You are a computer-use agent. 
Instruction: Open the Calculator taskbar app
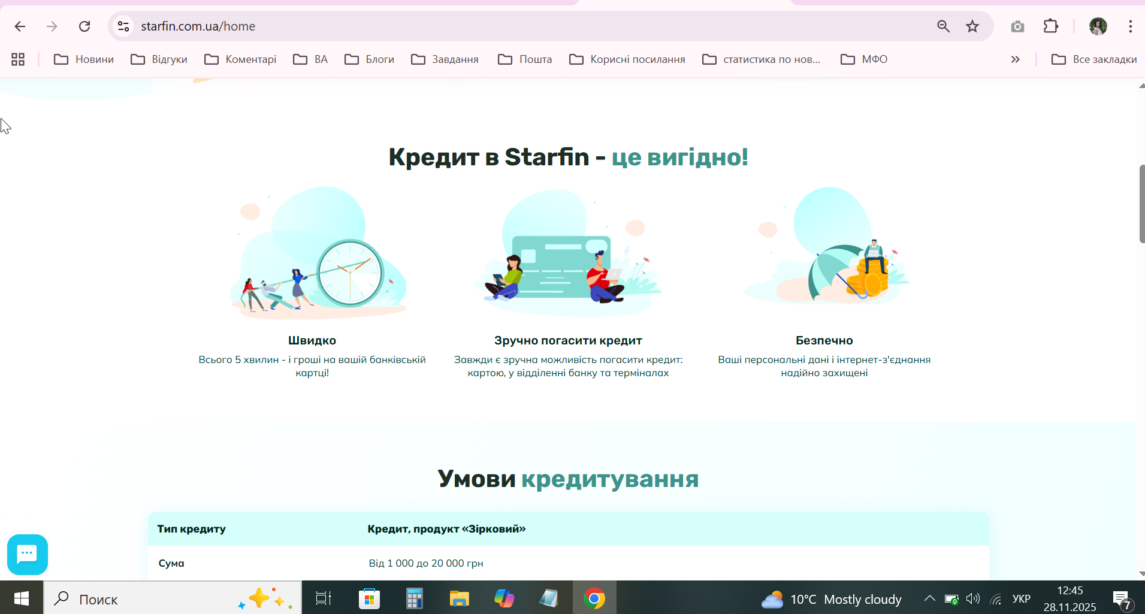click(414, 598)
